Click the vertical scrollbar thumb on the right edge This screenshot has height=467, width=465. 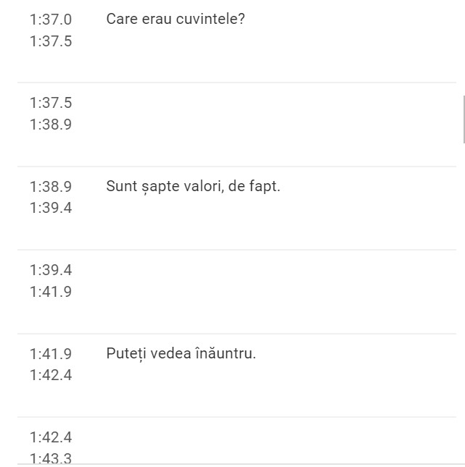point(463,119)
